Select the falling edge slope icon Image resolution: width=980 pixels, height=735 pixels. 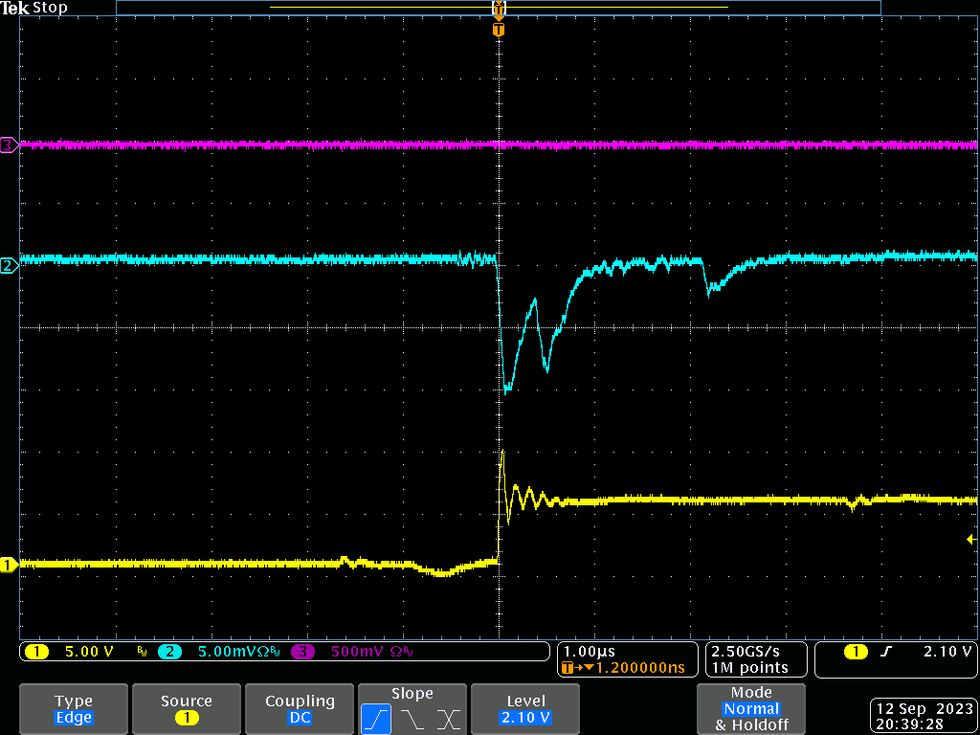click(412, 718)
